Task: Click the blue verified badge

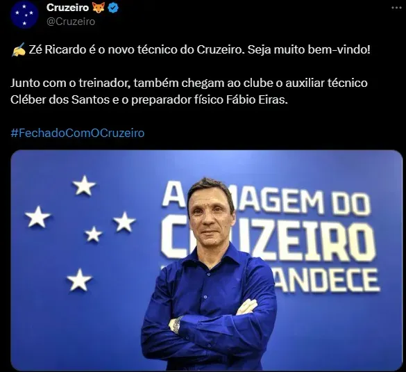Action: point(113,8)
